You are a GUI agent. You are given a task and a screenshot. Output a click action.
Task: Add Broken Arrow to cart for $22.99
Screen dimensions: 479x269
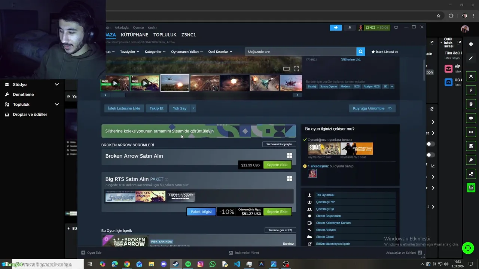click(277, 165)
